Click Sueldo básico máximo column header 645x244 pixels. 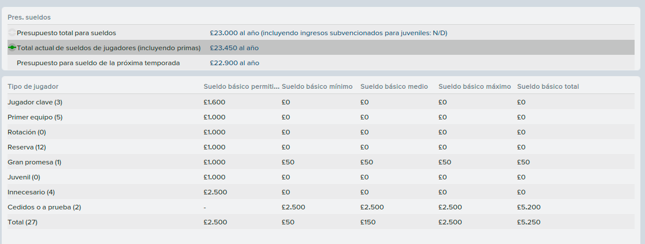click(475, 87)
